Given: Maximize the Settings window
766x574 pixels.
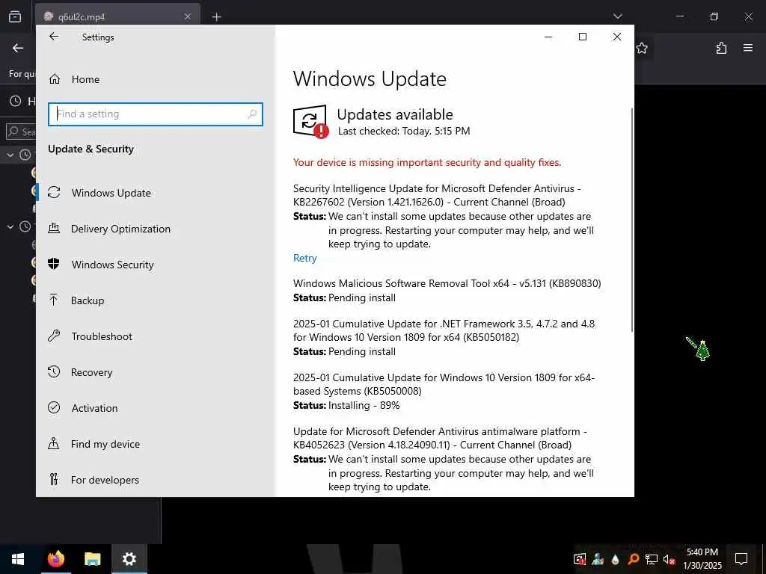Looking at the screenshot, I should (x=582, y=37).
